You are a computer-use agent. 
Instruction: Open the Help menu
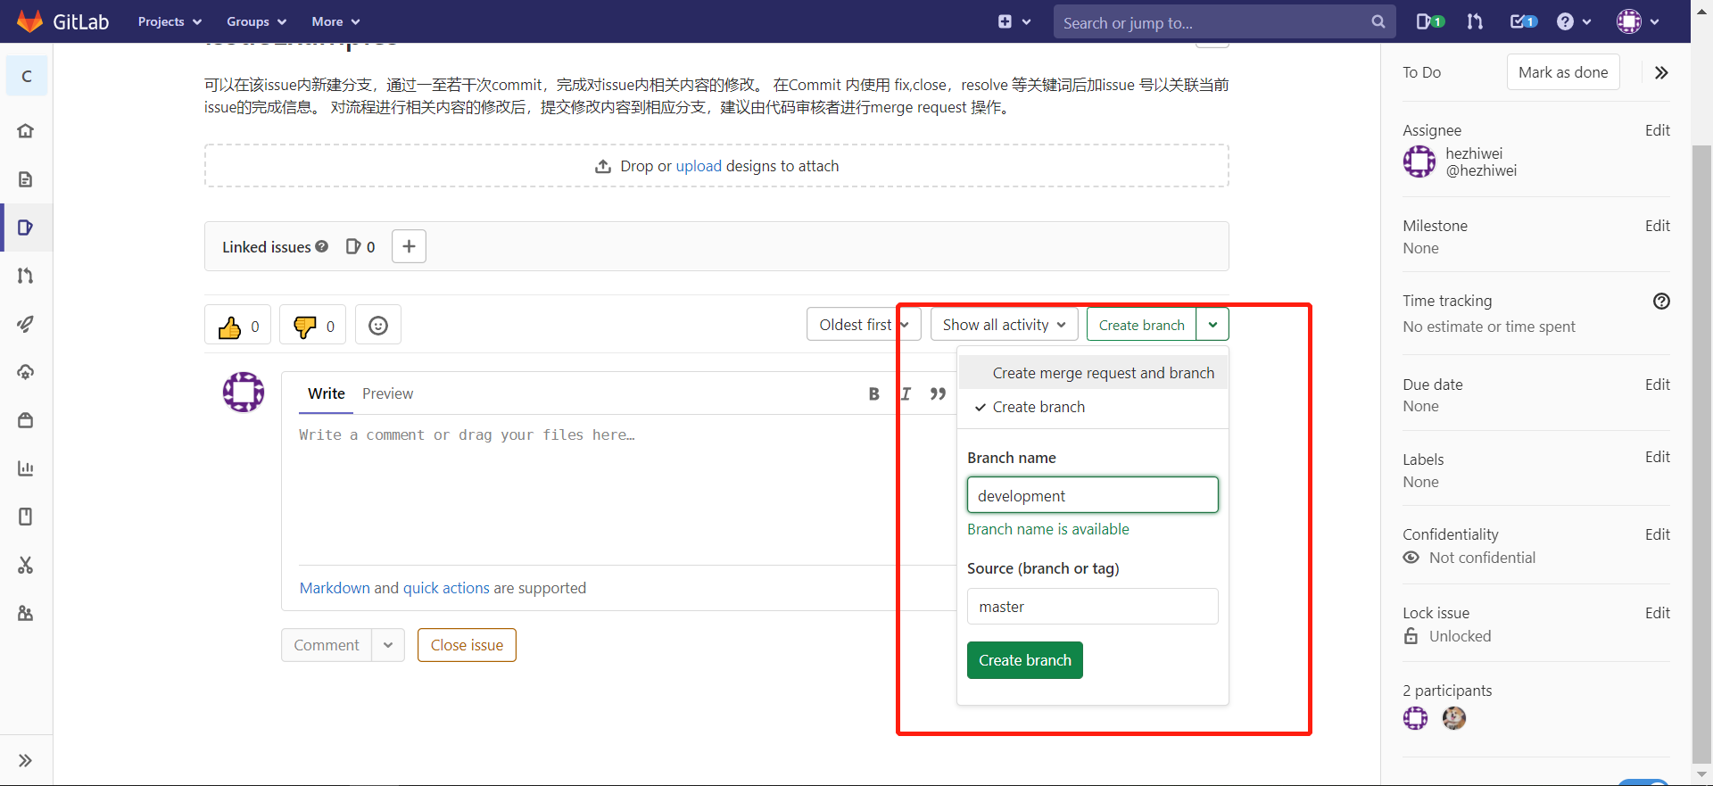tap(1574, 21)
